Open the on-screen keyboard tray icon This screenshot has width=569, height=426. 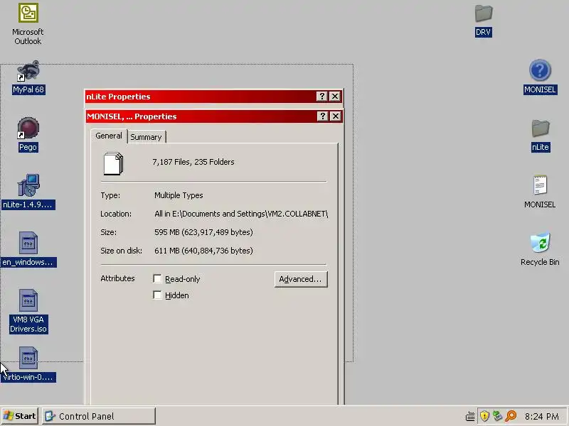[x=470, y=416]
